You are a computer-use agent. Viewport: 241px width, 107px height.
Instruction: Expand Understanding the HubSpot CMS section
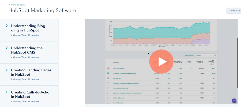(7, 48)
